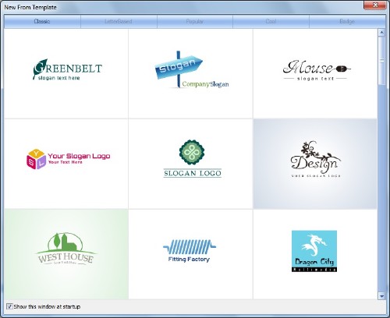
Task: Click the vertical scrollbar thumb
Action: pos(381,61)
